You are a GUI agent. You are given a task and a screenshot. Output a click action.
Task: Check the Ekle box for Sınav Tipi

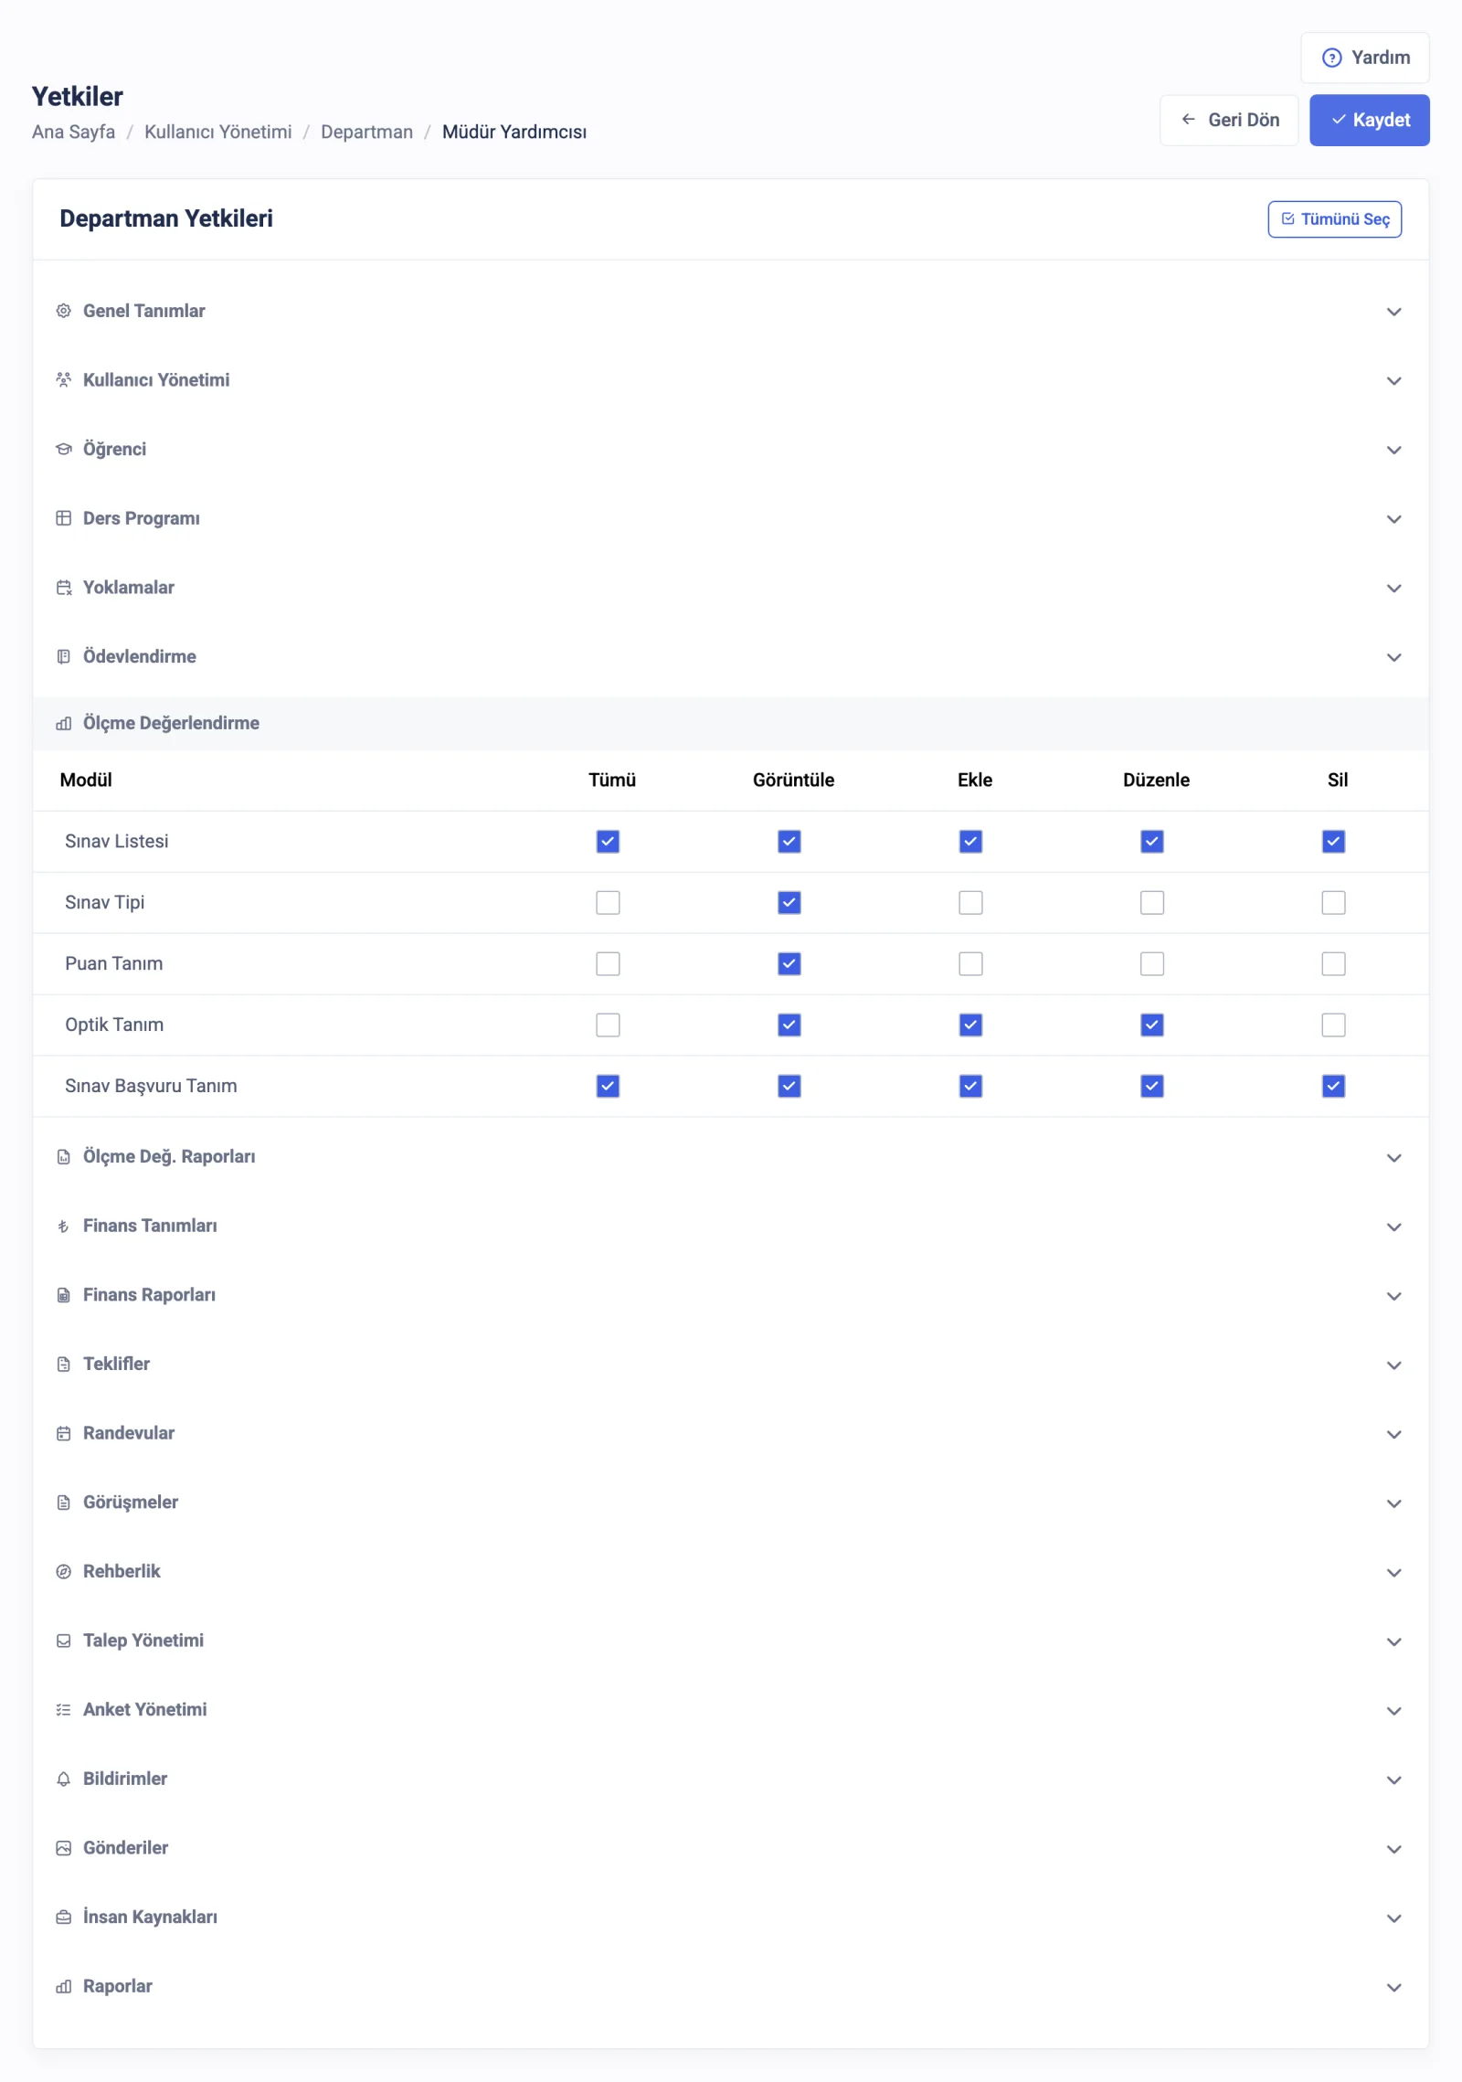tap(970, 903)
